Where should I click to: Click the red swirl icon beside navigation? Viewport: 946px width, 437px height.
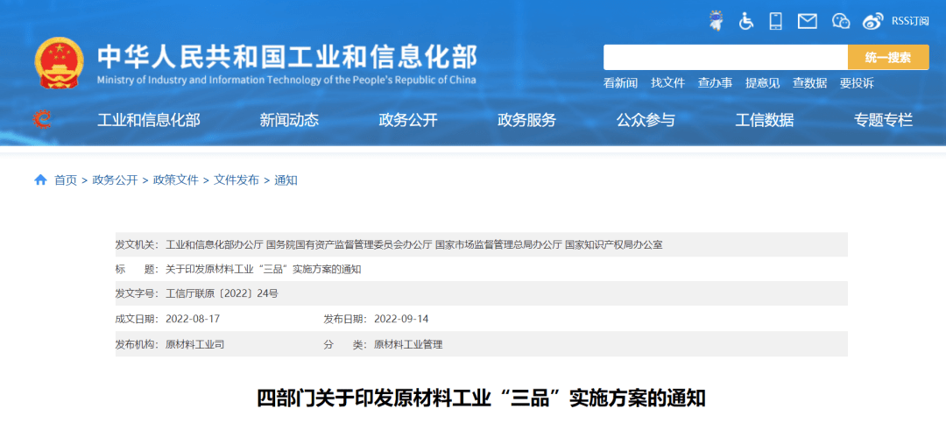pos(42,119)
